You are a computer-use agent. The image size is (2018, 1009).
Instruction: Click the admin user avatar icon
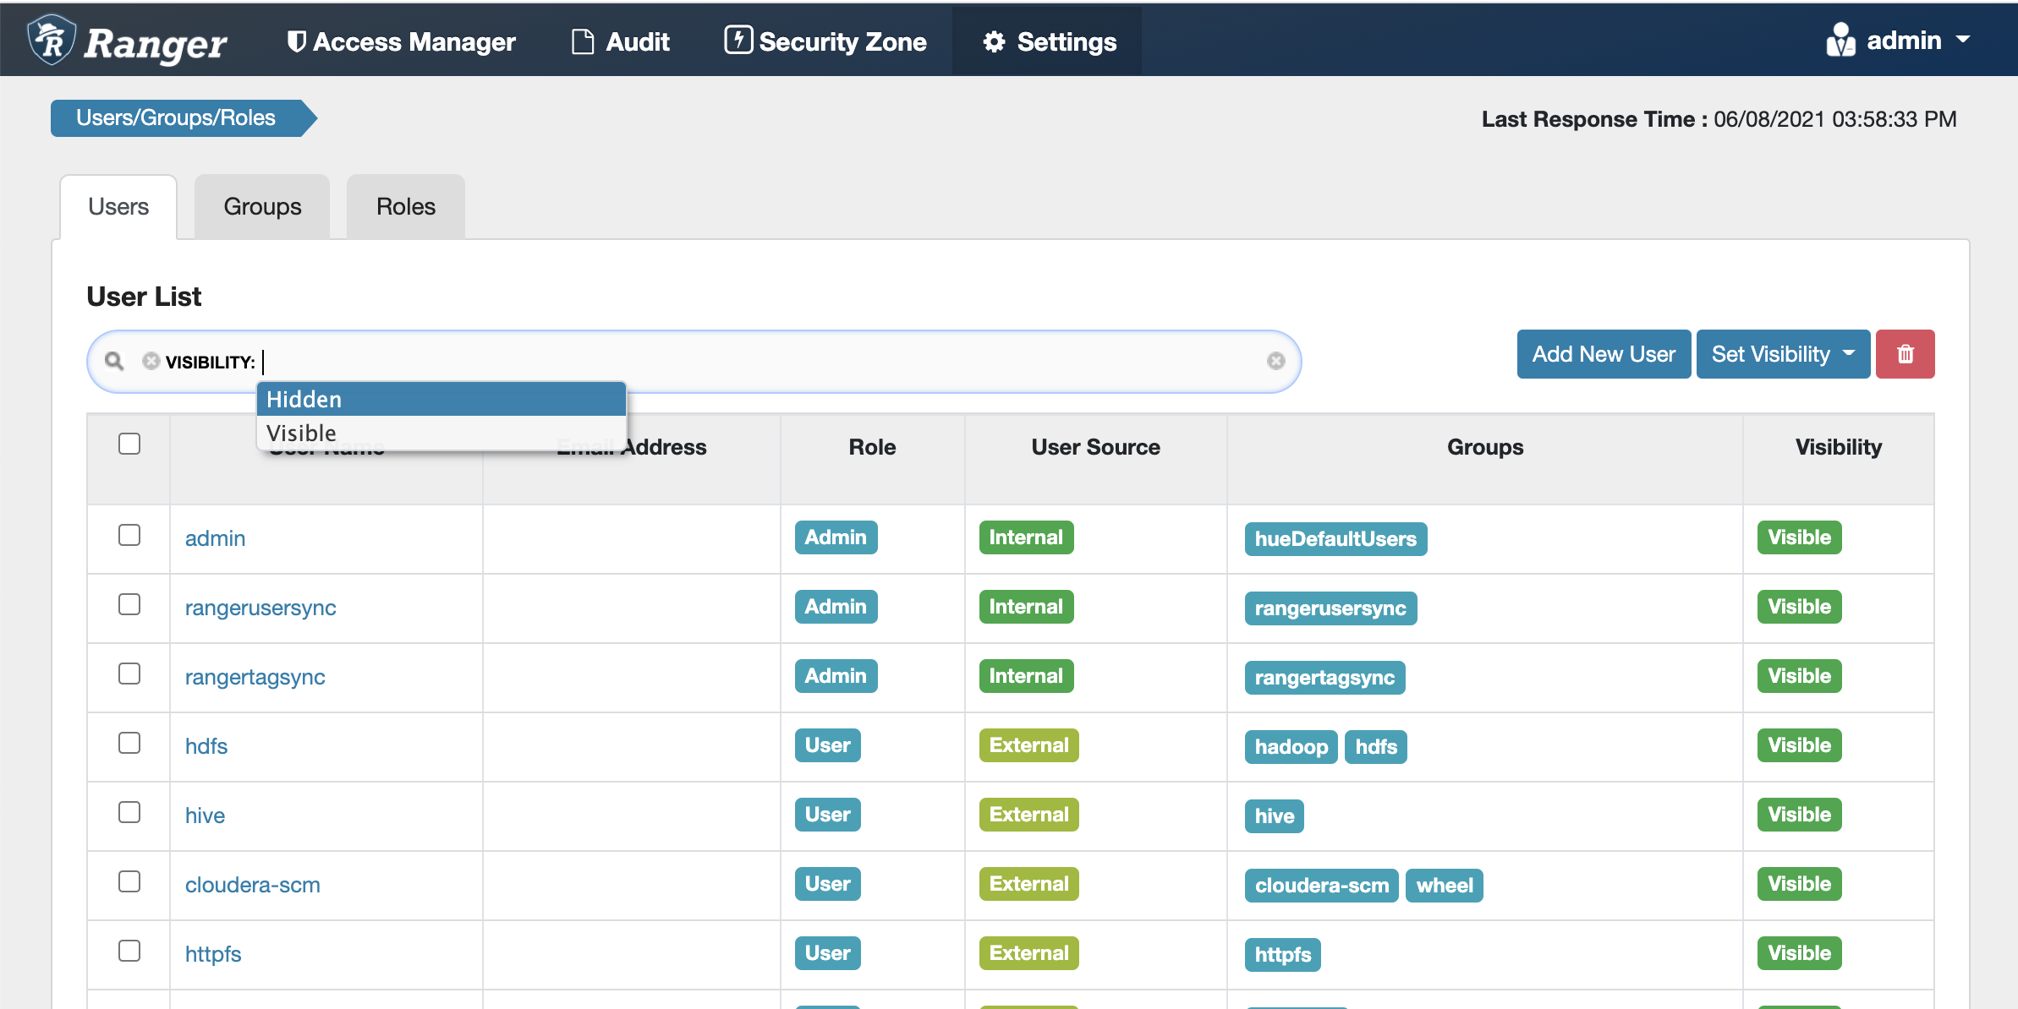click(1840, 40)
